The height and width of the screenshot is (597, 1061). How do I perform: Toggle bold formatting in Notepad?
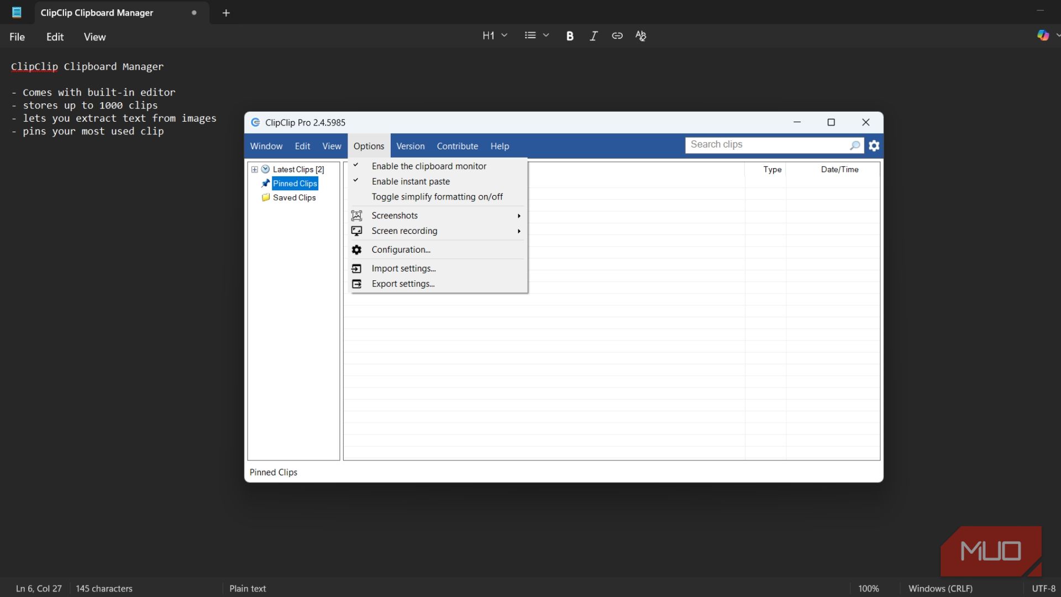tap(570, 36)
